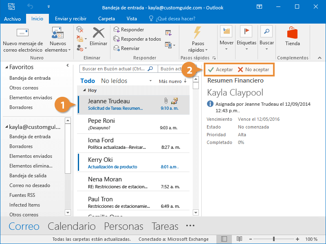Click the Send/Receive icon in title bar
326x244 pixels.
pos(11,7)
